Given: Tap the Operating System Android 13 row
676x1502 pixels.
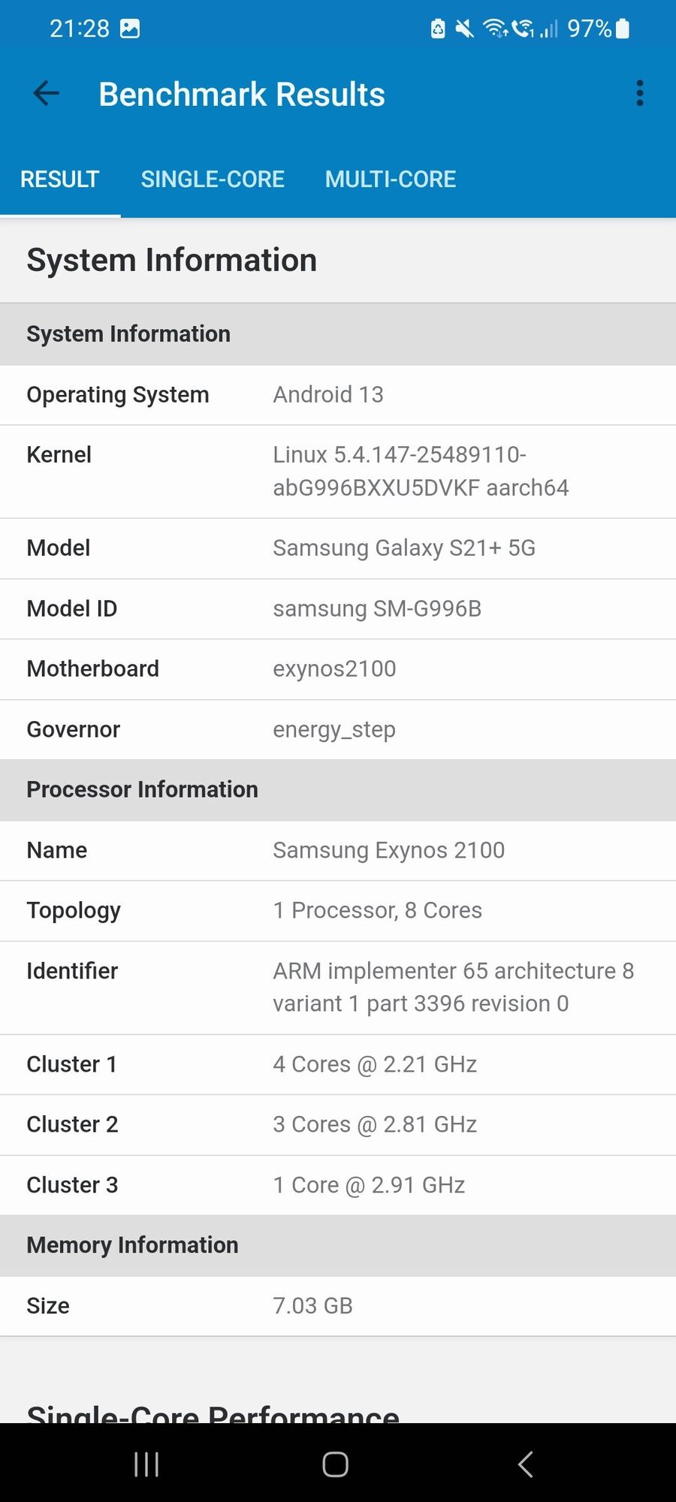Looking at the screenshot, I should click(338, 395).
